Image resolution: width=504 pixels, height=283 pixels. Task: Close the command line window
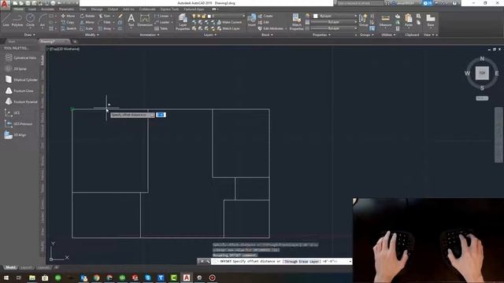click(x=202, y=262)
